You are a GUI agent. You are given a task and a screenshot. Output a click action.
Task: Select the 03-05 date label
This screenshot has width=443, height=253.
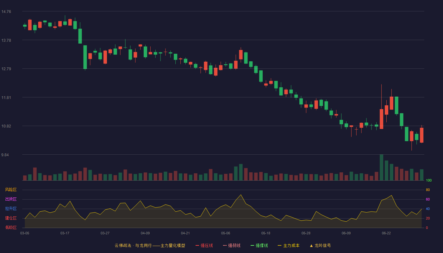pyautogui.click(x=25, y=233)
